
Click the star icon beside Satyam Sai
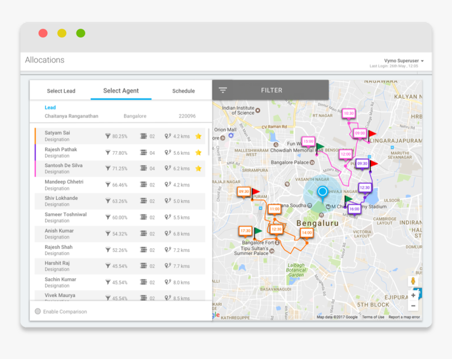tap(198, 136)
